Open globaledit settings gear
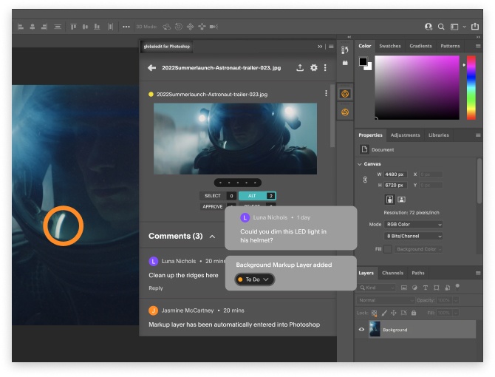 click(313, 67)
